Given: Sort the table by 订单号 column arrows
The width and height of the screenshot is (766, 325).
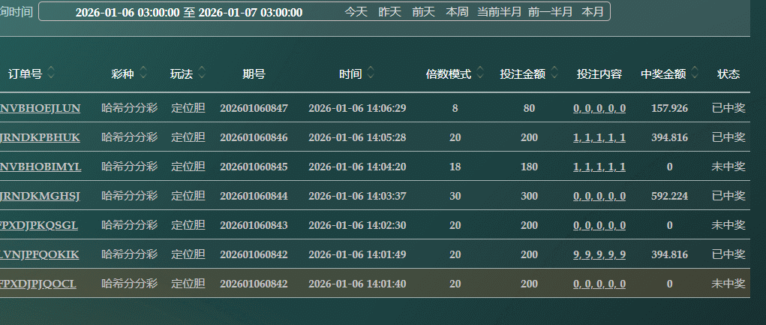Looking at the screenshot, I should coord(51,74).
